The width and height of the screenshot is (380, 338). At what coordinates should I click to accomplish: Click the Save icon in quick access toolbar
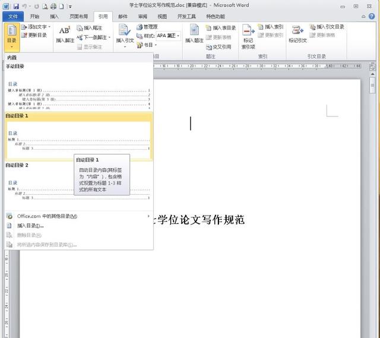(16, 7)
